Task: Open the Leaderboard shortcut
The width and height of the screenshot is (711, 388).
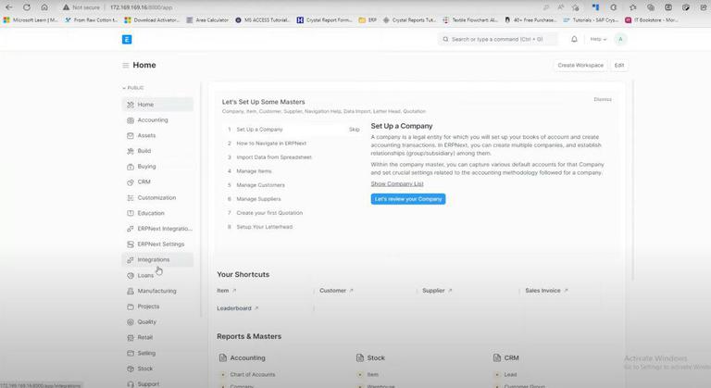Action: (237, 308)
